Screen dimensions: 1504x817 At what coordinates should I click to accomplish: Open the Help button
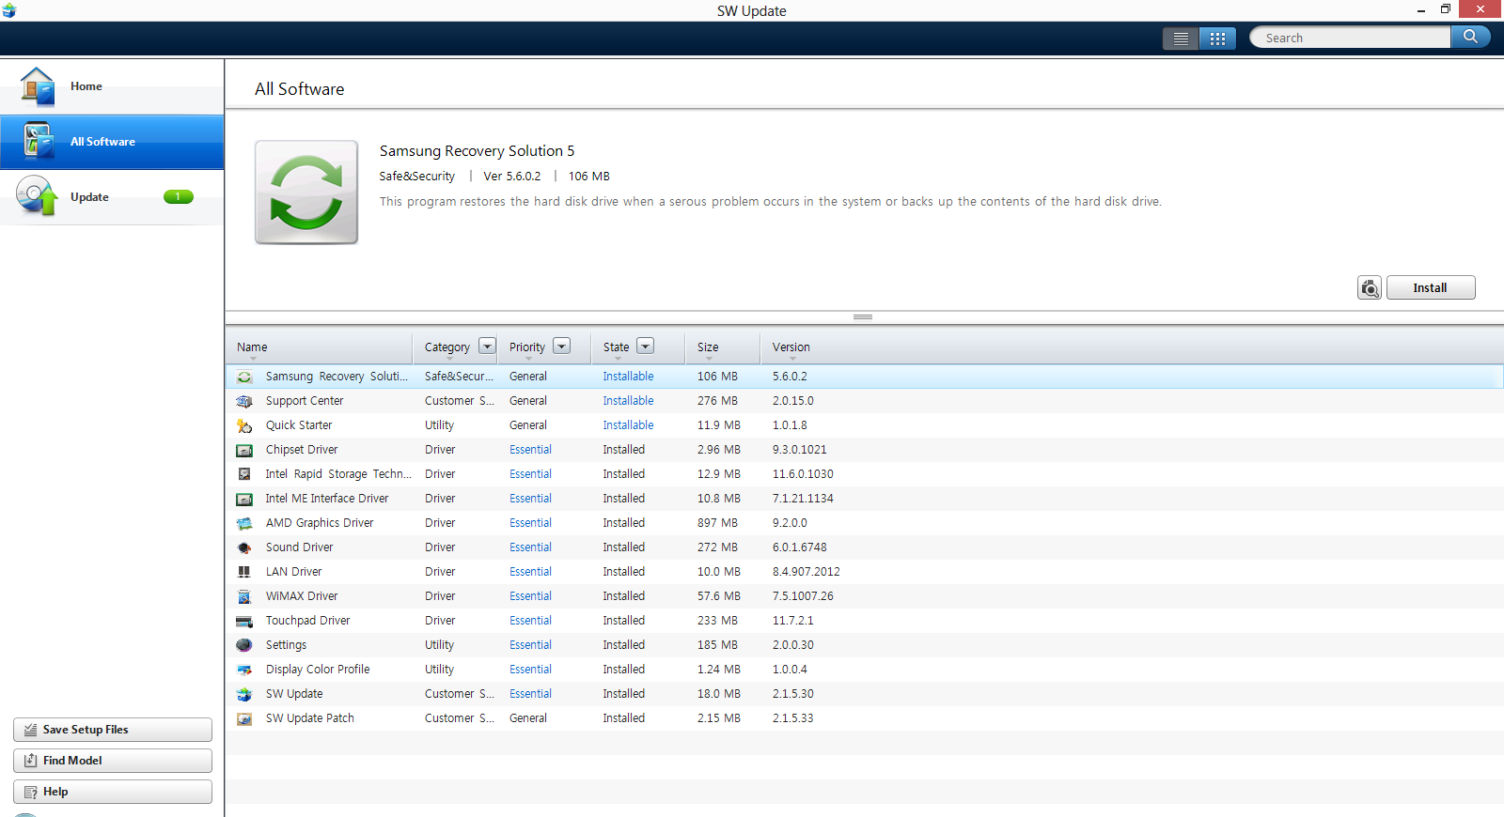pyautogui.click(x=113, y=792)
